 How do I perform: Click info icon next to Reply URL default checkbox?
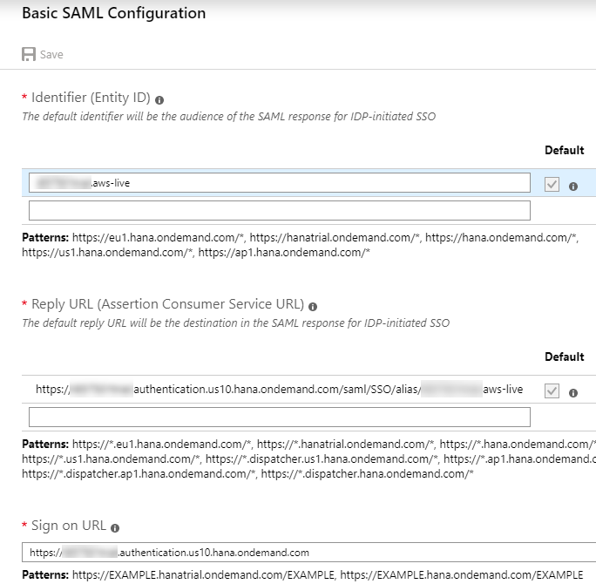(x=573, y=392)
